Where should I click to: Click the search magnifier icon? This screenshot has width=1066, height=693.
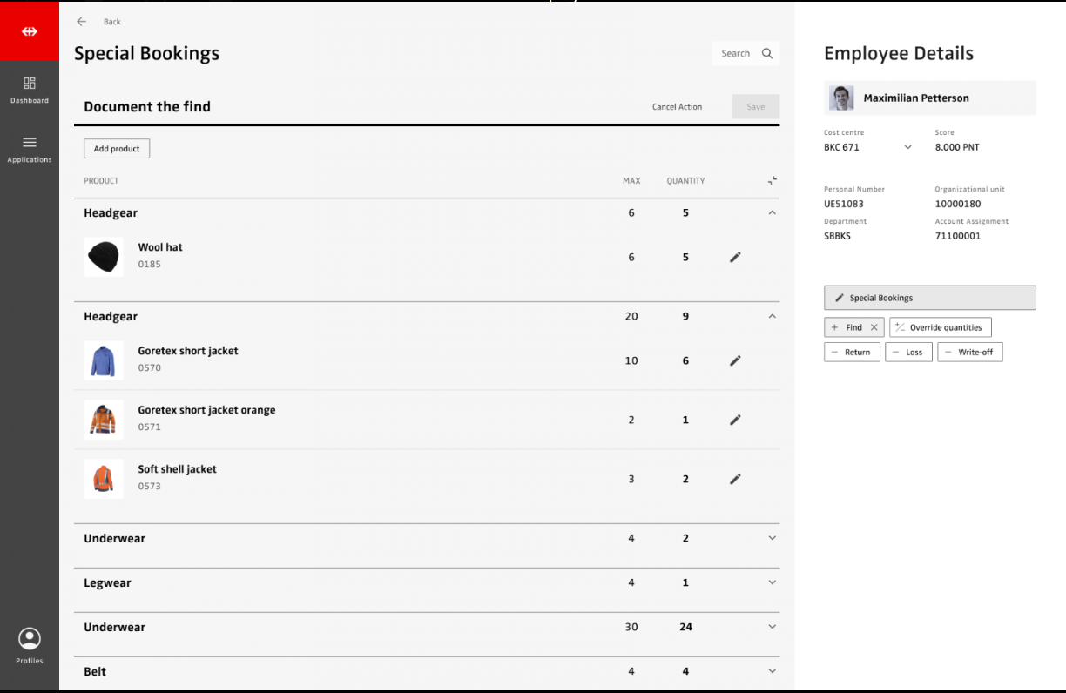(x=767, y=53)
